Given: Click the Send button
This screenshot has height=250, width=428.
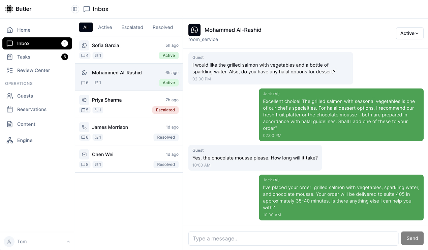Looking at the screenshot, I should 412,238.
